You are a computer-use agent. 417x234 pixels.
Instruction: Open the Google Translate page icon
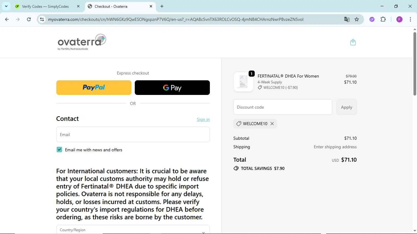point(347,19)
